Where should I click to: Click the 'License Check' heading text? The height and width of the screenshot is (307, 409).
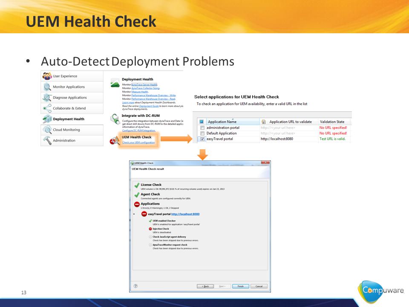(151, 185)
